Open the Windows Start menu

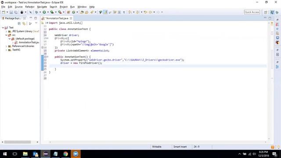pos(5,154)
